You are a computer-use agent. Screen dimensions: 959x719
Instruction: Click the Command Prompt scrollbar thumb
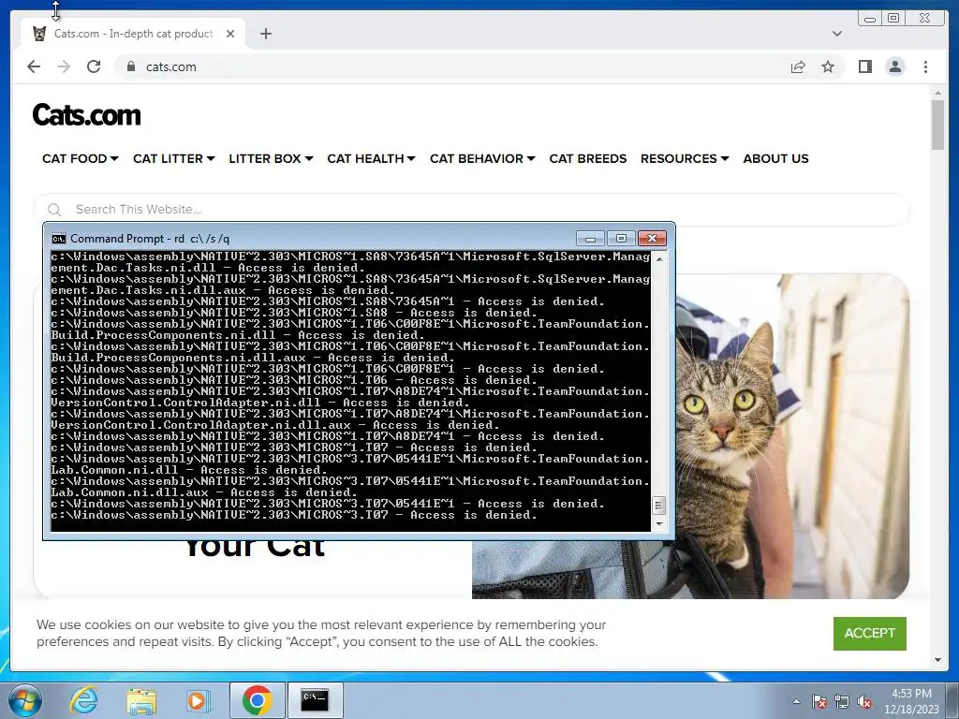click(x=659, y=506)
